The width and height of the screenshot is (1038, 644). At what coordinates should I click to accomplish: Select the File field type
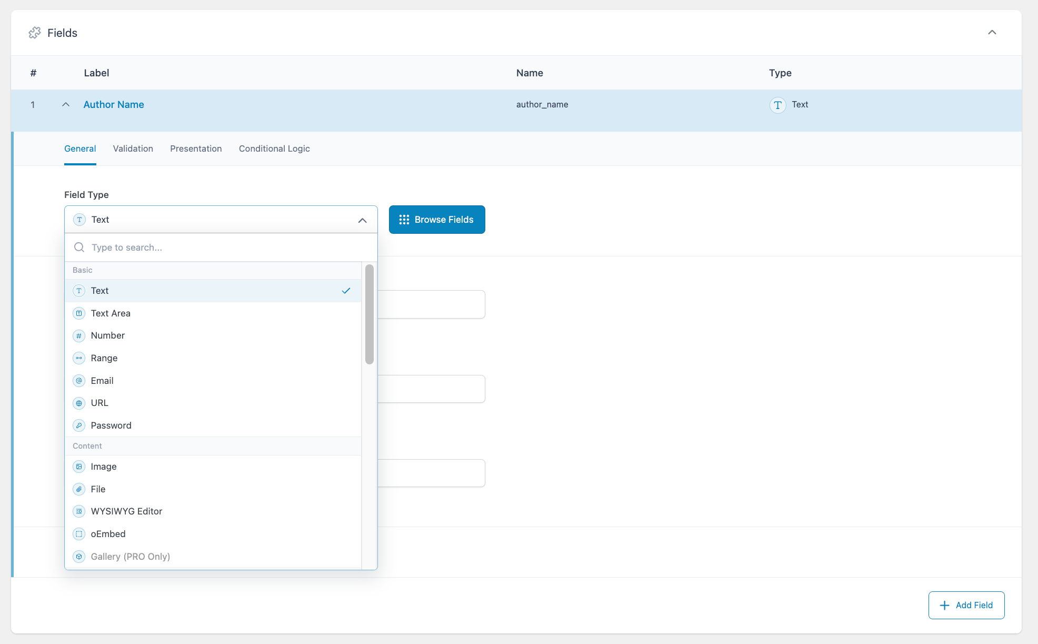[x=98, y=489]
